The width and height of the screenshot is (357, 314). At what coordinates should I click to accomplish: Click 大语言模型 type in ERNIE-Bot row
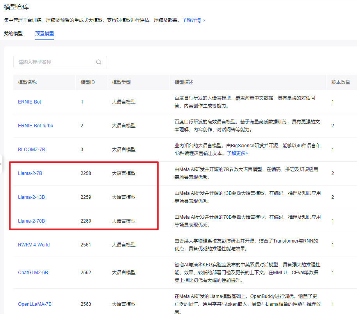pos(124,102)
